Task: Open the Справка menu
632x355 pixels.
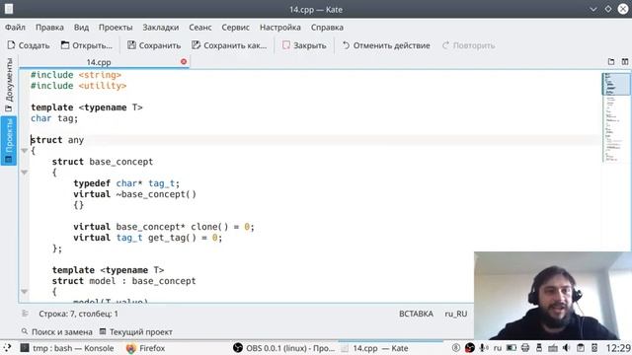Action: (x=327, y=27)
